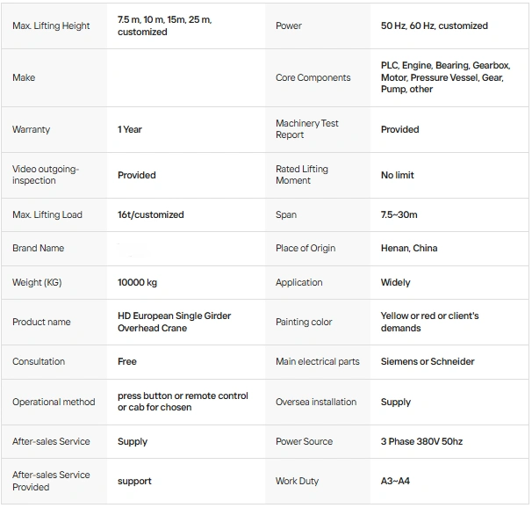Select the HD European Single Girder product name

pos(175,322)
